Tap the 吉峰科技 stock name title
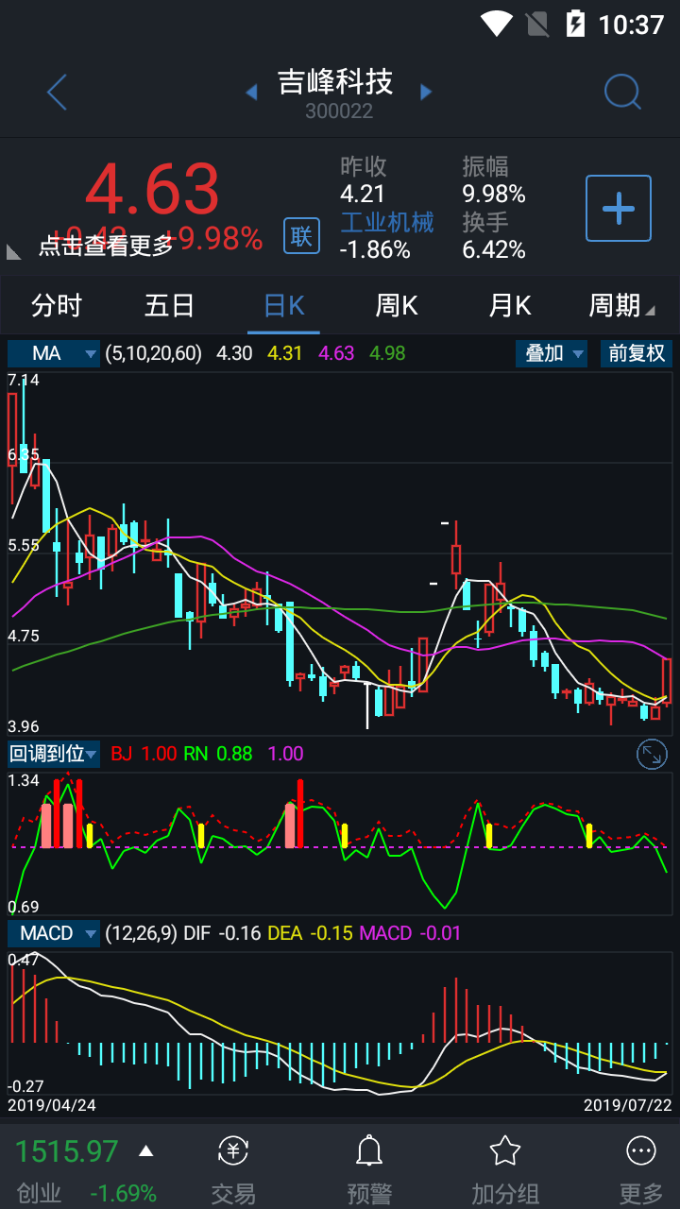 tap(335, 82)
